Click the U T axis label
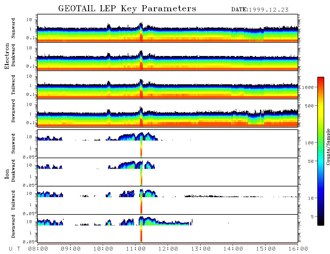Image resolution: width=330 pixels, height=254 pixels. [x=14, y=249]
